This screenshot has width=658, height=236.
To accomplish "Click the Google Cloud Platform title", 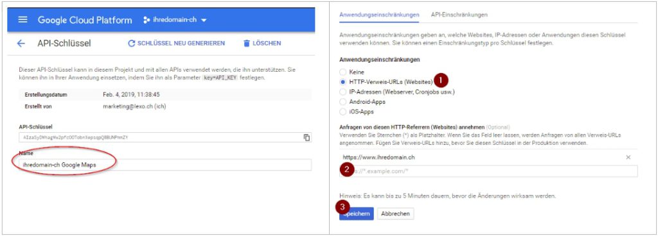I will coord(85,20).
